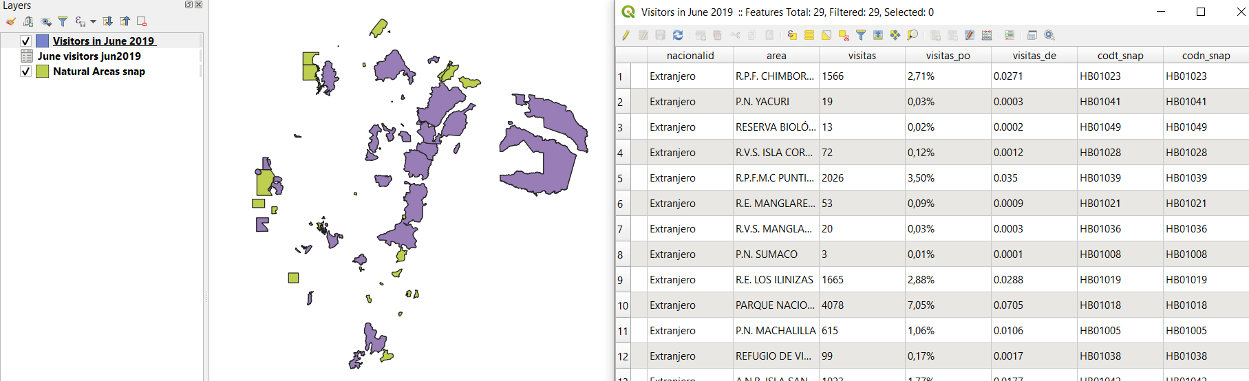Click the select all features icon
The height and width of the screenshot is (381, 1249).
click(x=809, y=35)
